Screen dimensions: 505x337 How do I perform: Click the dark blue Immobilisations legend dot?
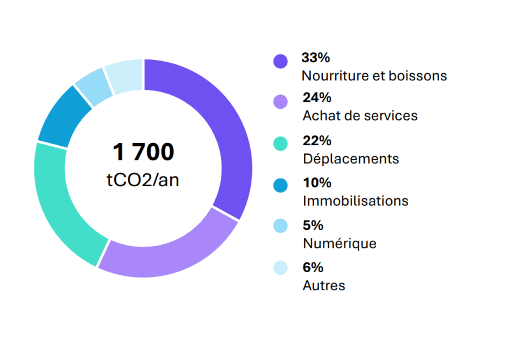point(281,186)
